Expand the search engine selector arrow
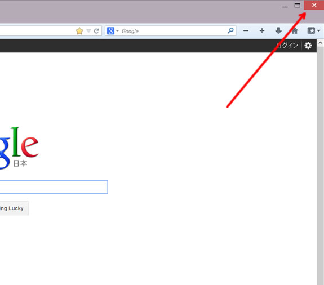This screenshot has width=324, height=285. click(117, 31)
